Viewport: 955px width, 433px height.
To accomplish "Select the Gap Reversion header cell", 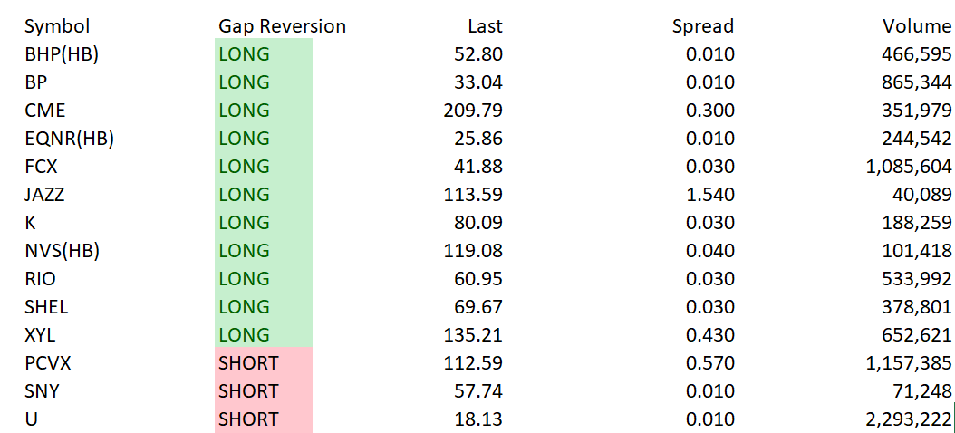I will click(x=282, y=26).
